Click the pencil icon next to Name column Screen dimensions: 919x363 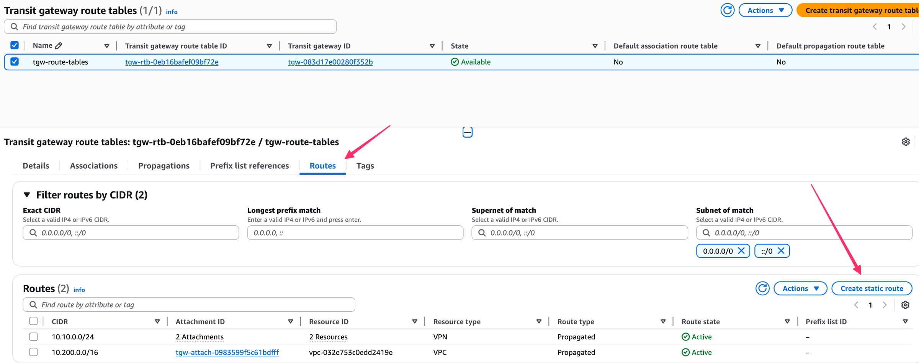point(59,45)
